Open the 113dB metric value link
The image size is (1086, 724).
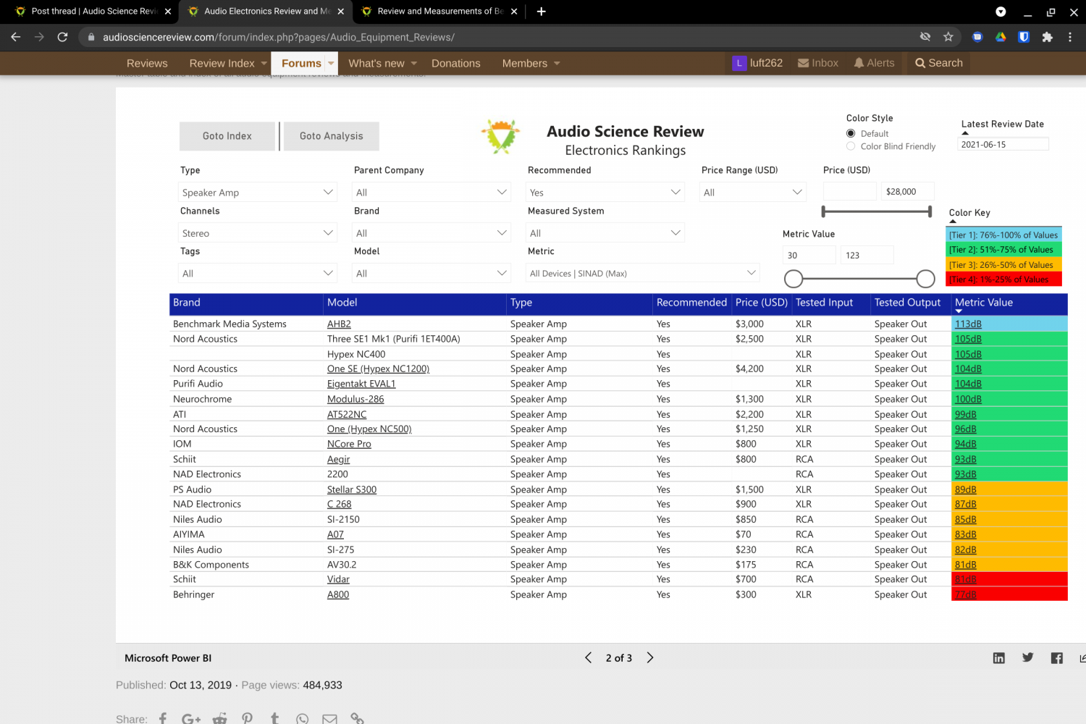[x=968, y=324]
